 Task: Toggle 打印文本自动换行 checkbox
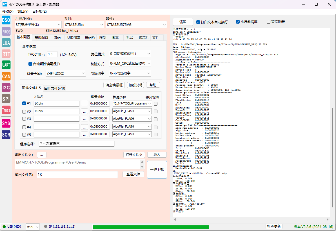pyautogui.click(x=198, y=22)
